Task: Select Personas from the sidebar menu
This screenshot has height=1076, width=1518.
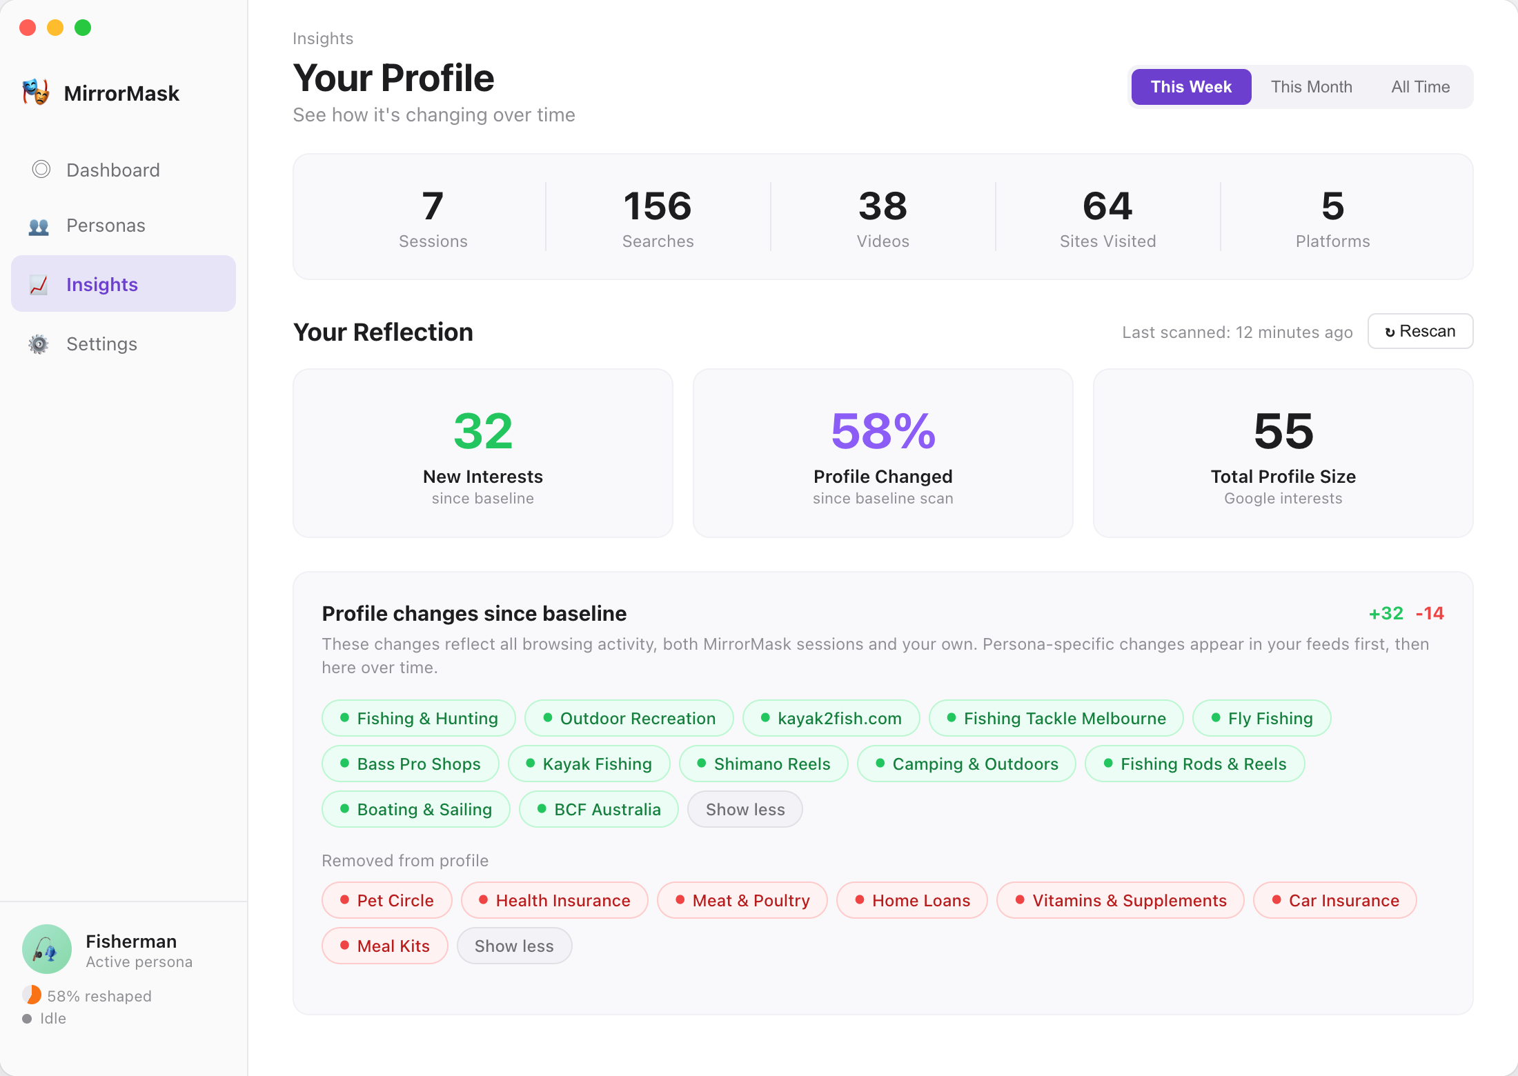Action: coord(105,226)
